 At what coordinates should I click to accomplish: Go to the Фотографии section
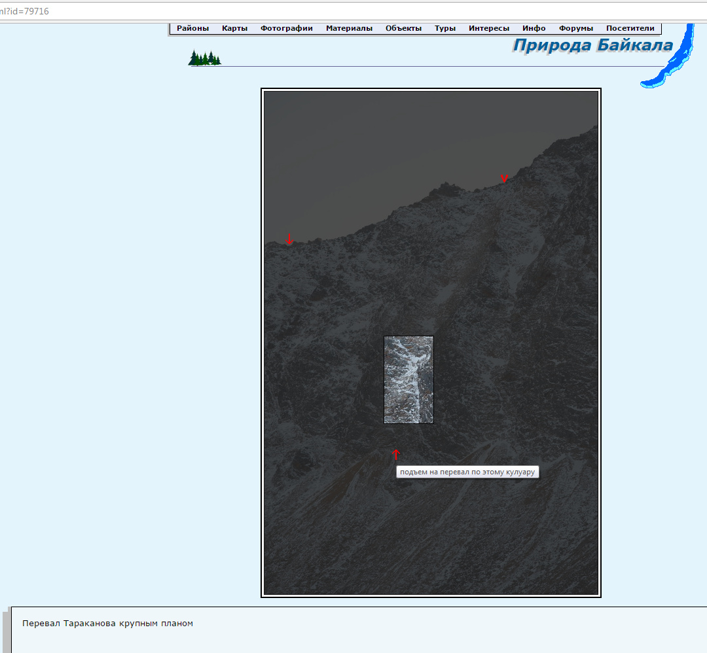click(286, 28)
